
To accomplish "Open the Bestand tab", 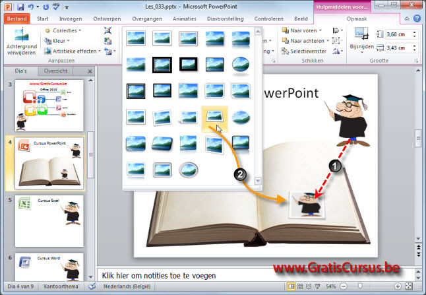I will (17, 18).
